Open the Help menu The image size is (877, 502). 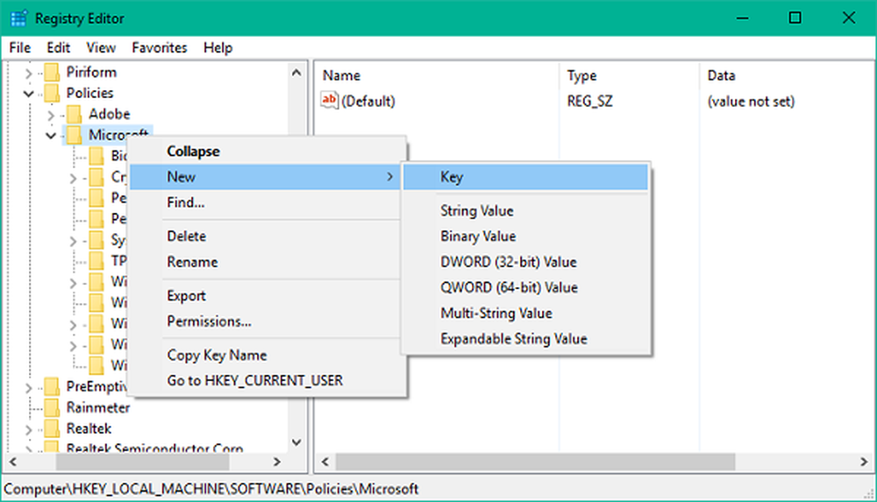pyautogui.click(x=217, y=47)
